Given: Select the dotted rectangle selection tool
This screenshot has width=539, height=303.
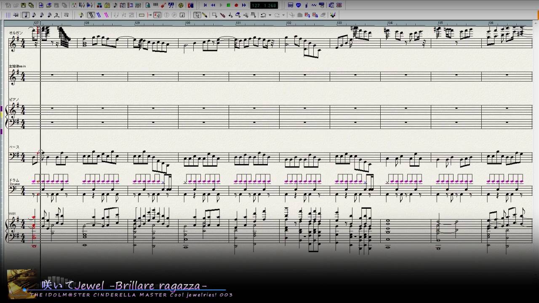Looking at the screenshot, I should pyautogui.click(x=214, y=15).
